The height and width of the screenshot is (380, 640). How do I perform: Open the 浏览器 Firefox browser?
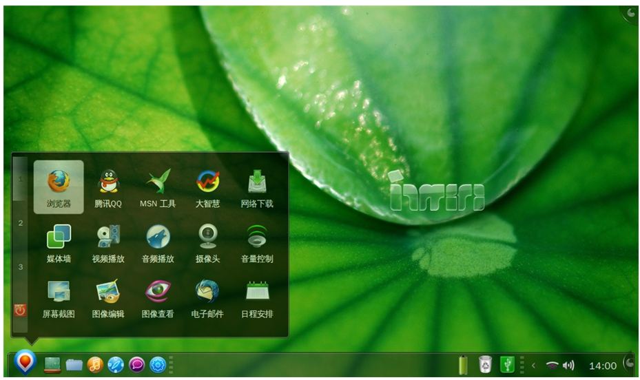[x=59, y=187]
